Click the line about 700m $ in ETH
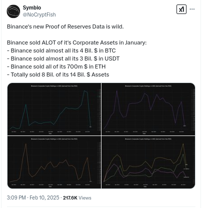This screenshot has width=202, height=208. tap(56, 66)
